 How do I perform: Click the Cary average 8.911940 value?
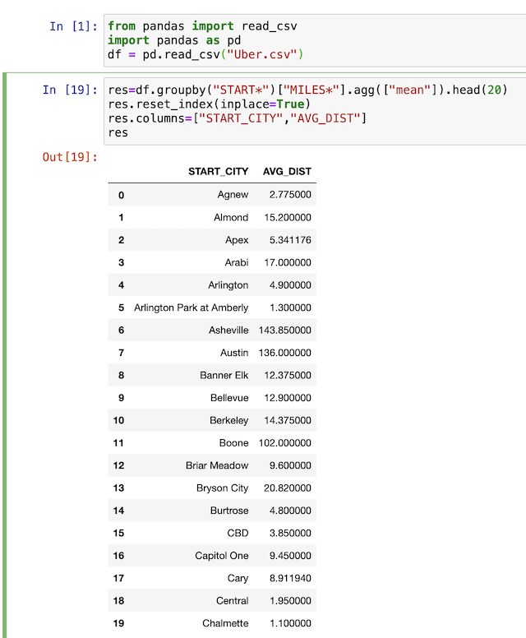click(x=290, y=578)
